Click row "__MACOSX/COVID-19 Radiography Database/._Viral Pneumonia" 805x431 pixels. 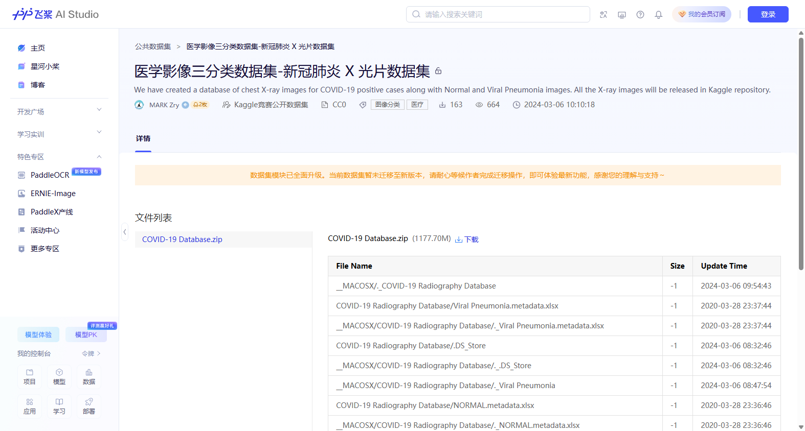pos(554,386)
